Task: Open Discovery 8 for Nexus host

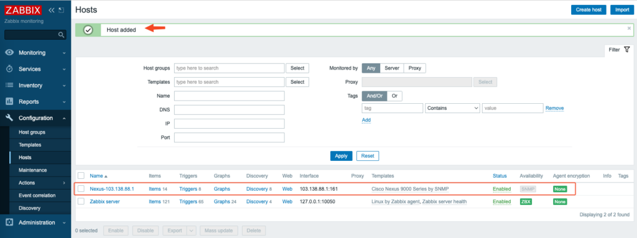Action: tap(257, 189)
